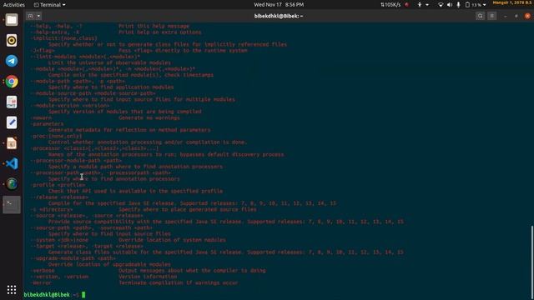Click the '-nowarn' option line
The image size is (534, 300).
(41, 117)
